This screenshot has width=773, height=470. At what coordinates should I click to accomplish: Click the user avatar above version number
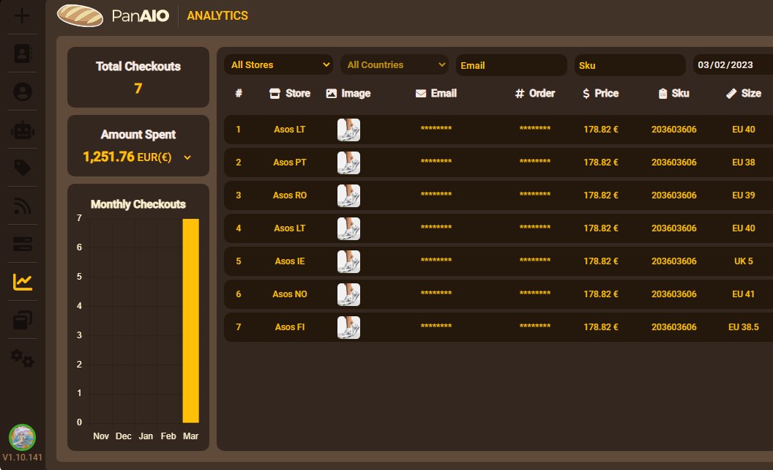pyautogui.click(x=22, y=438)
